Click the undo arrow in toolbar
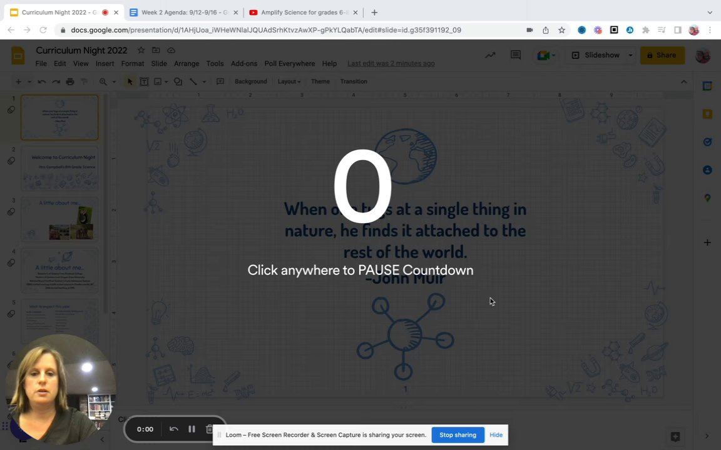721x450 pixels. pos(42,82)
